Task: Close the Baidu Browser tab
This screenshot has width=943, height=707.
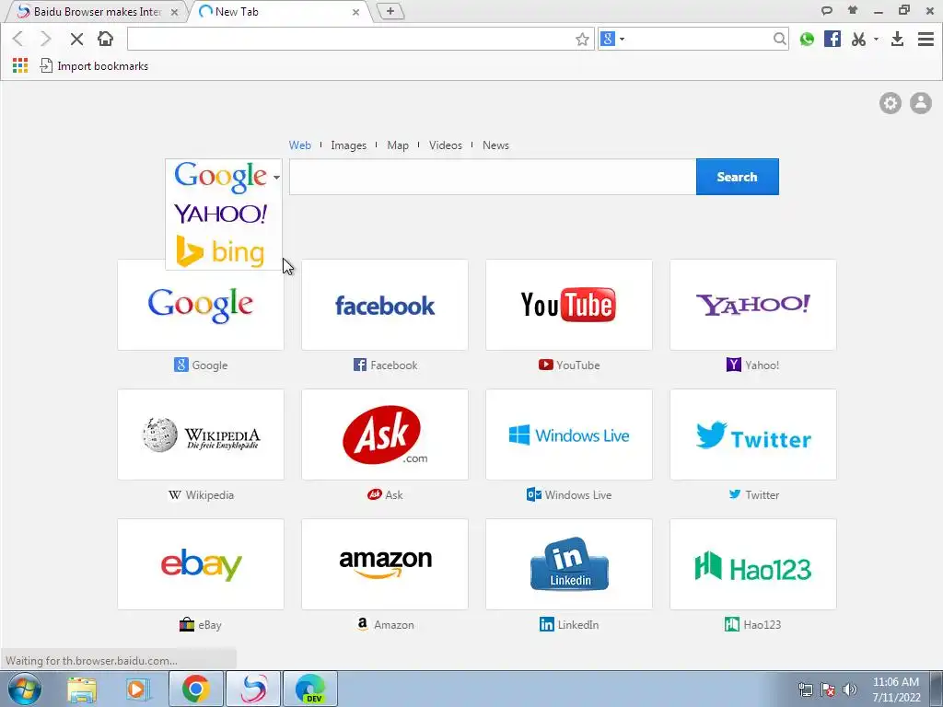Action: pyautogui.click(x=174, y=12)
